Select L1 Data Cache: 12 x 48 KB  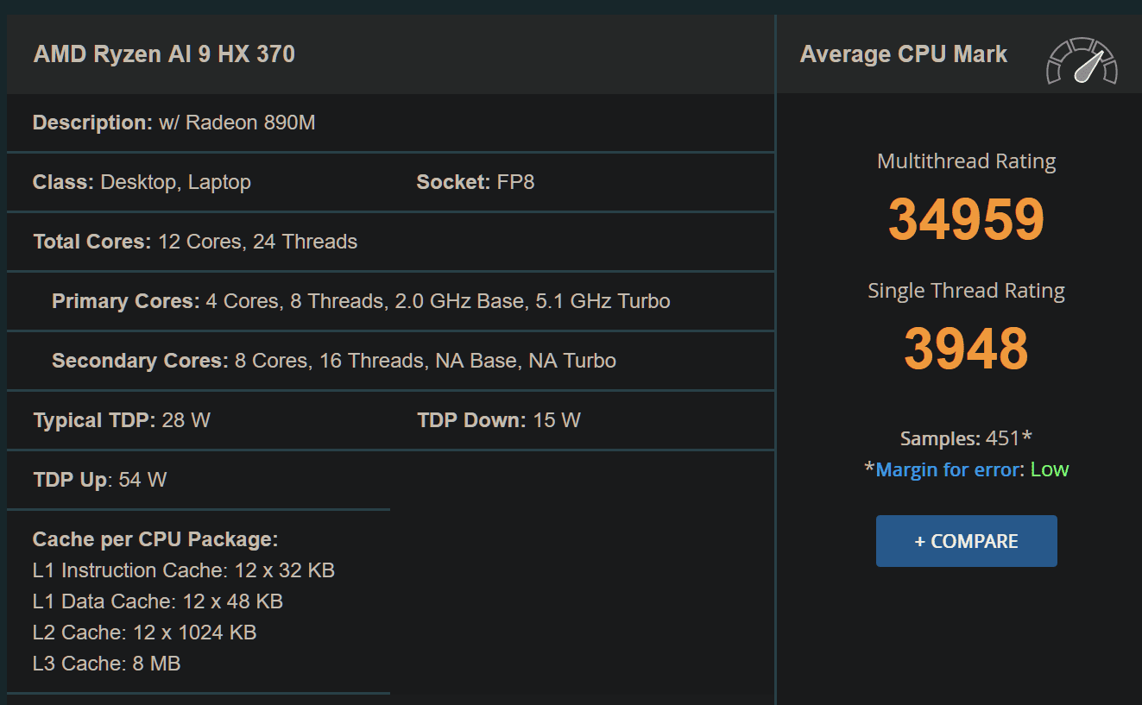tap(158, 601)
